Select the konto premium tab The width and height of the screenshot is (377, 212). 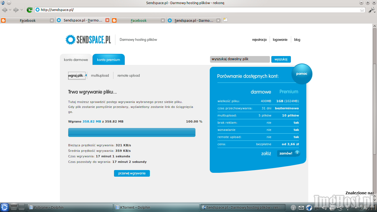pos(108,60)
